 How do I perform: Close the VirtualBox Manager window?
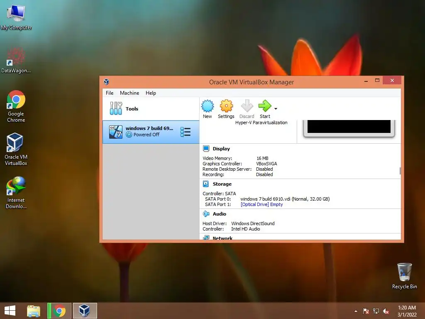pos(392,81)
